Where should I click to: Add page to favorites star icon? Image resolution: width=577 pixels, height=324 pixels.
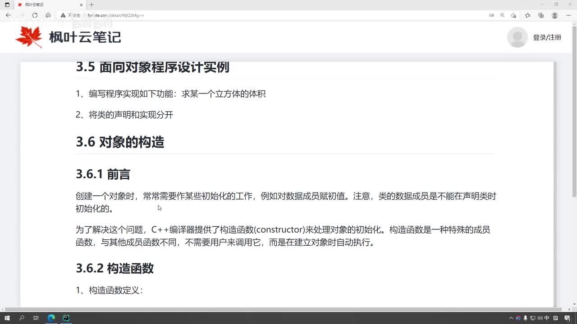click(x=513, y=15)
